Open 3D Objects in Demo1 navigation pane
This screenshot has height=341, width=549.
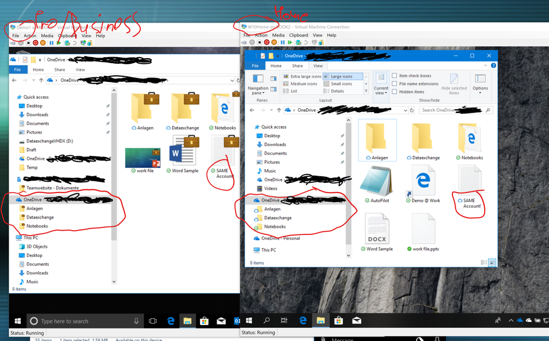tap(37, 246)
